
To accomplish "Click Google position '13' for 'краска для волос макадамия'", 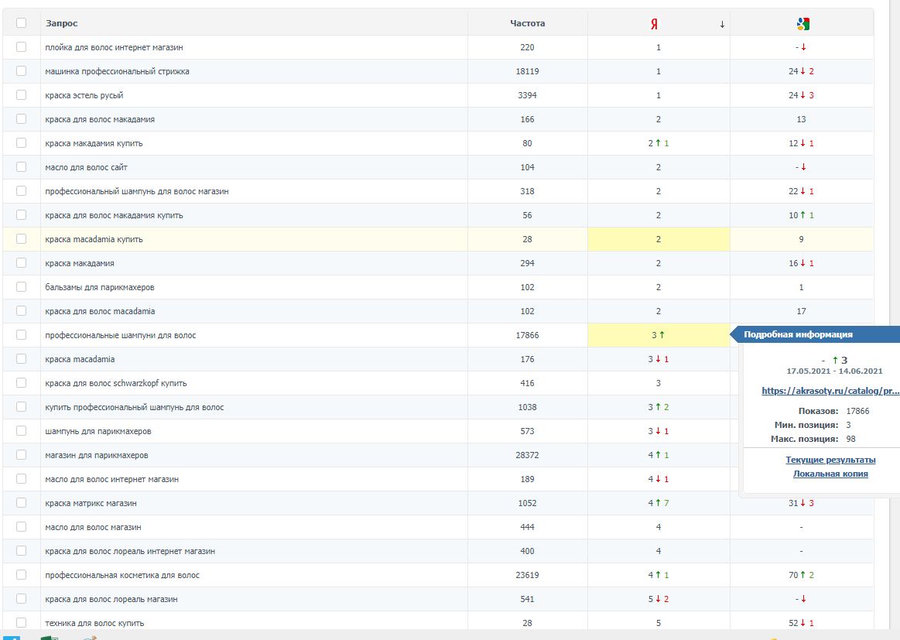I will click(x=801, y=119).
